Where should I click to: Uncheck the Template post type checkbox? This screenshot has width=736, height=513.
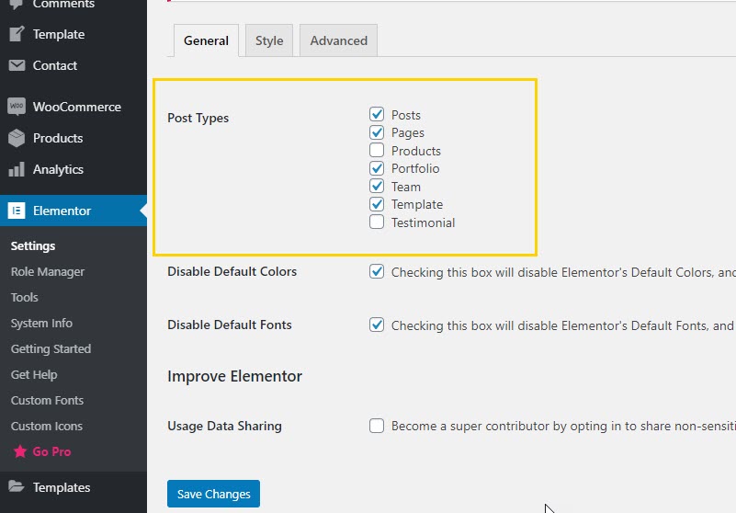pos(377,204)
